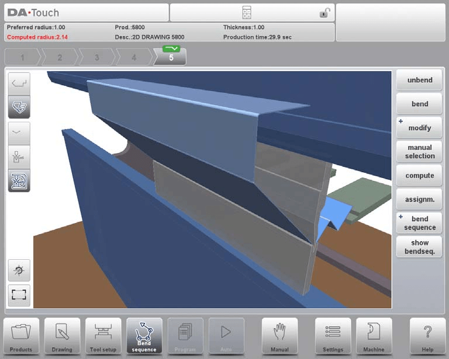Click the green backgauge finger in 3D view
Viewport: 449px width, 359px height.
click(364, 198)
